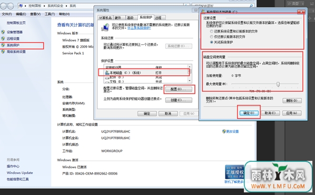
Task: Open the 查看(V) menu
Action: (x=35, y=14)
